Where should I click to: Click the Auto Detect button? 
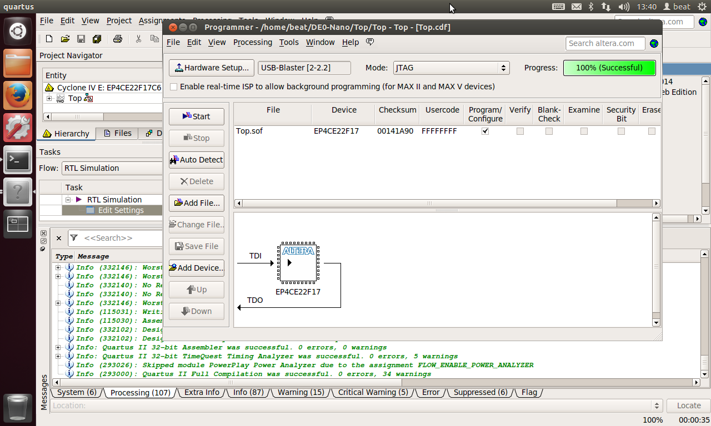(197, 160)
